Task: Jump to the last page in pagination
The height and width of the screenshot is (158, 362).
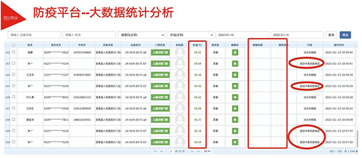Action: pos(198,151)
